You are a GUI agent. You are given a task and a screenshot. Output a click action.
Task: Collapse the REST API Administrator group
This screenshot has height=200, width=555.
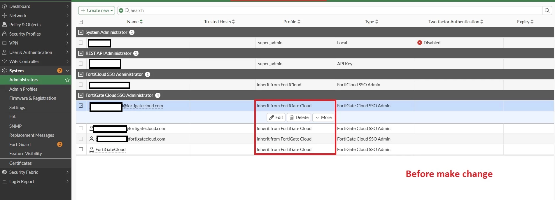point(81,53)
